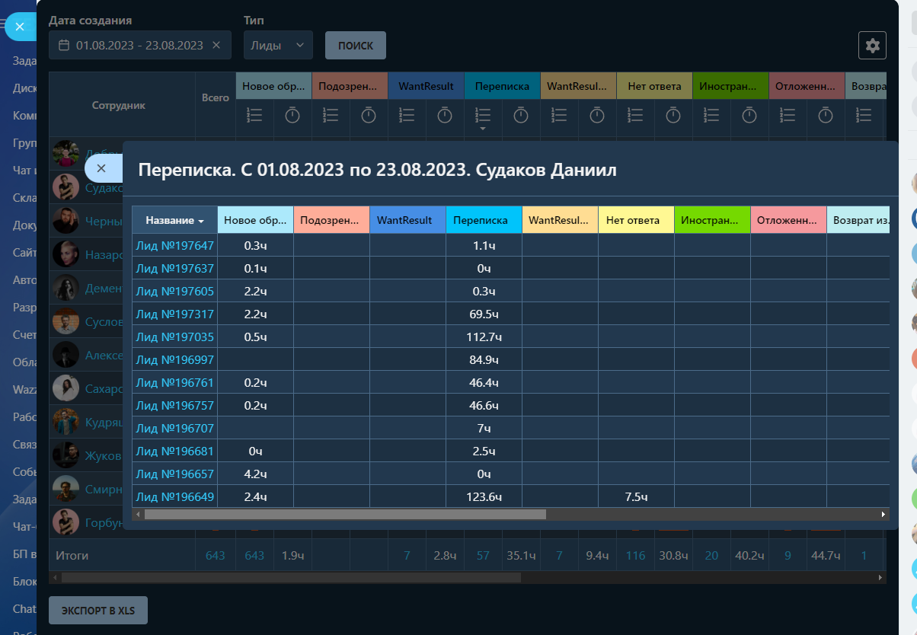The width and height of the screenshot is (917, 635).
Task: Click calendar icon in date range field
Action: click(x=64, y=46)
